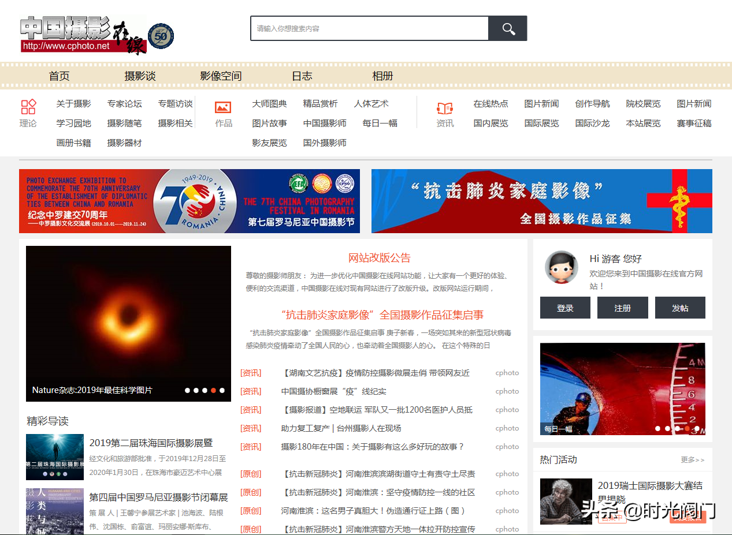
Task: Open the 网站改版公告 headline
Action: click(380, 258)
